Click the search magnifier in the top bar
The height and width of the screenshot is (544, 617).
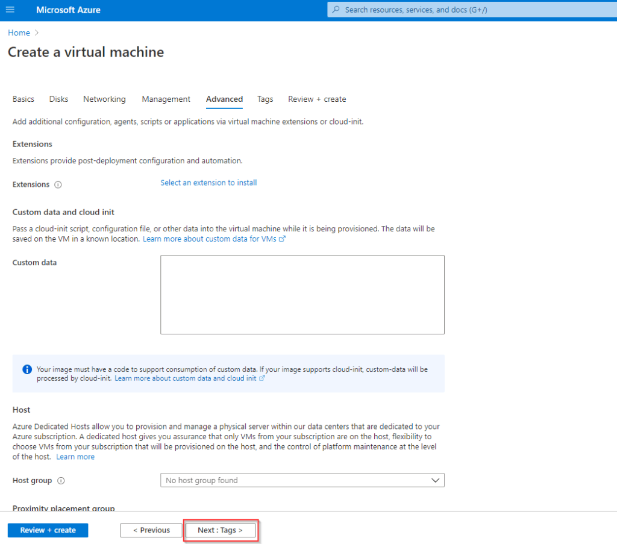click(336, 10)
